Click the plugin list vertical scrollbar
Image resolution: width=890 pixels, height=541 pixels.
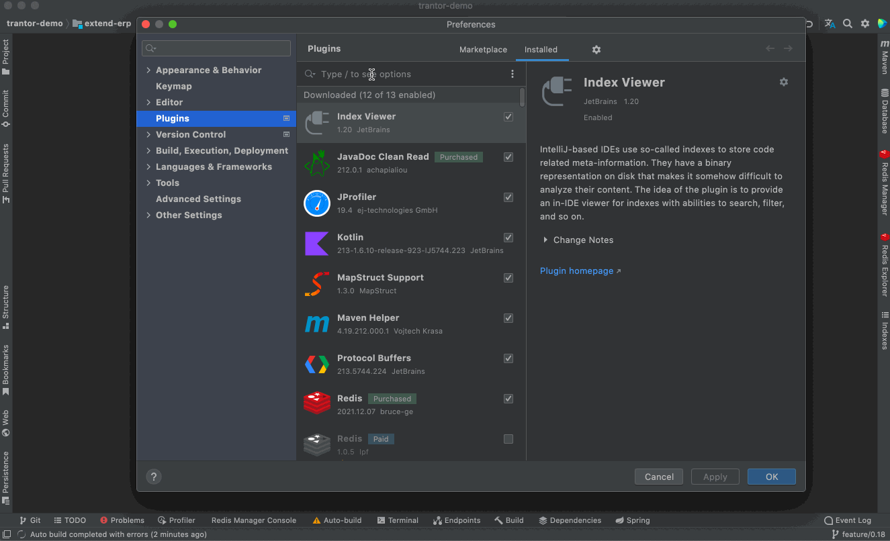coord(523,97)
